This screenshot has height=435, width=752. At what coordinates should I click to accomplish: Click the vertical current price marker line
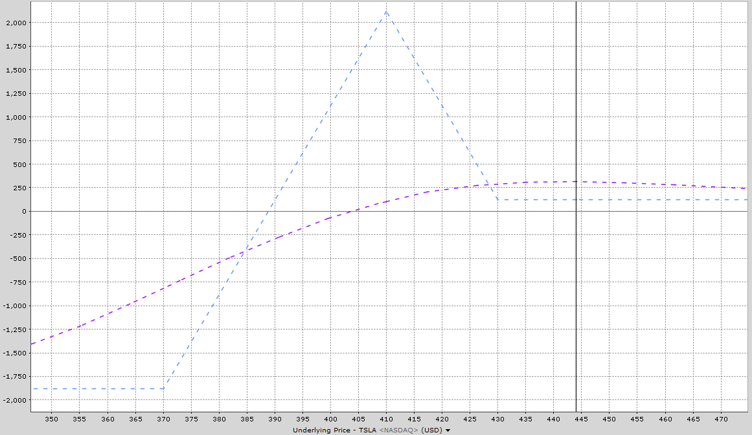576,206
